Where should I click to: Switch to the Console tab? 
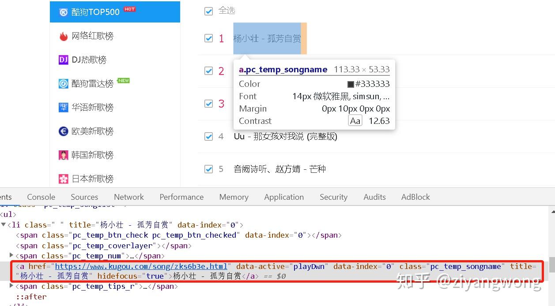coord(41,197)
